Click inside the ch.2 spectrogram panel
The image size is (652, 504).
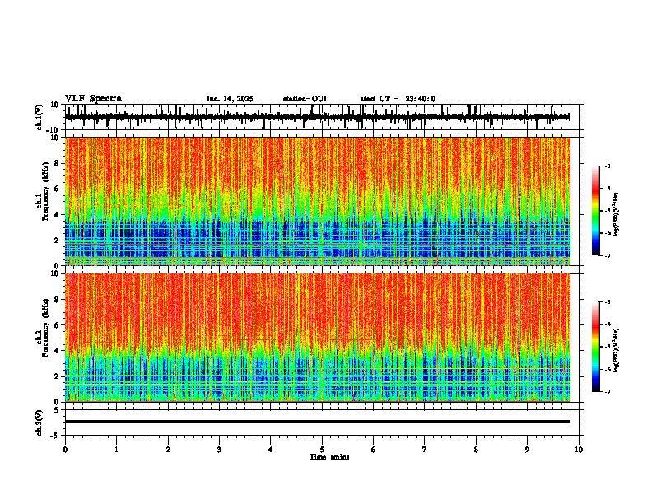(x=317, y=338)
